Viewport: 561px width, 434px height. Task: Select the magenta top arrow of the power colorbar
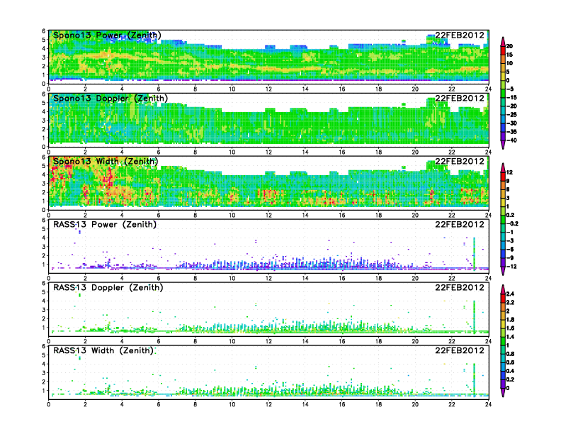click(503, 42)
